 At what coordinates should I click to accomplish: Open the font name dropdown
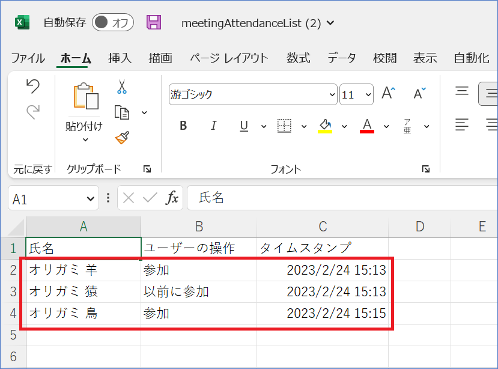(x=332, y=95)
